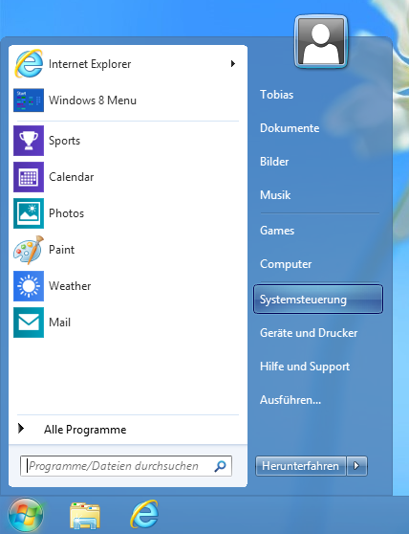Image resolution: width=409 pixels, height=534 pixels.
Task: Open Systemsteuerung menu entry
Action: 318,300
